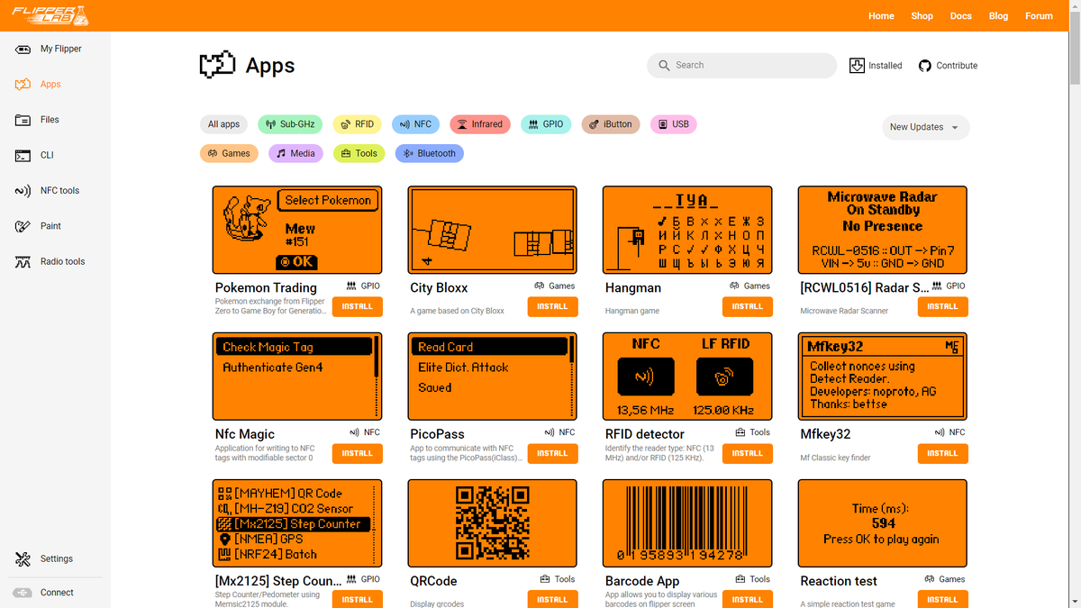Install the Pokemon Trading app
The height and width of the screenshot is (608, 1081).
[357, 306]
